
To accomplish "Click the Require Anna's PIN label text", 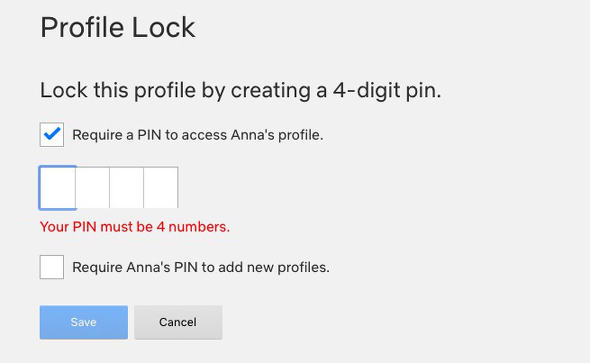I will (201, 267).
